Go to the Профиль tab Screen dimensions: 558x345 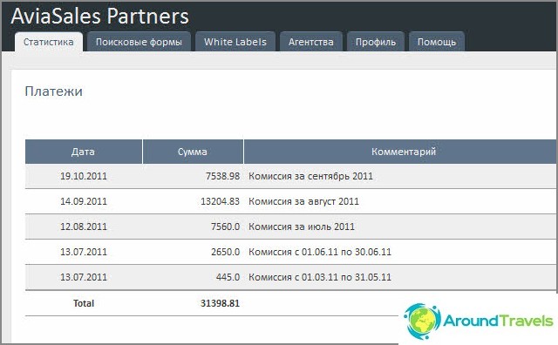pyautogui.click(x=376, y=42)
